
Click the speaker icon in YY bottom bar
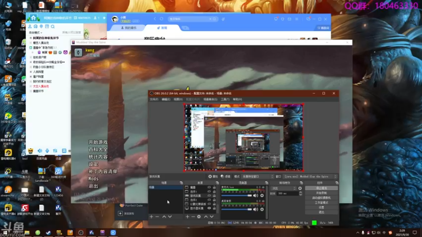[x=40, y=151]
